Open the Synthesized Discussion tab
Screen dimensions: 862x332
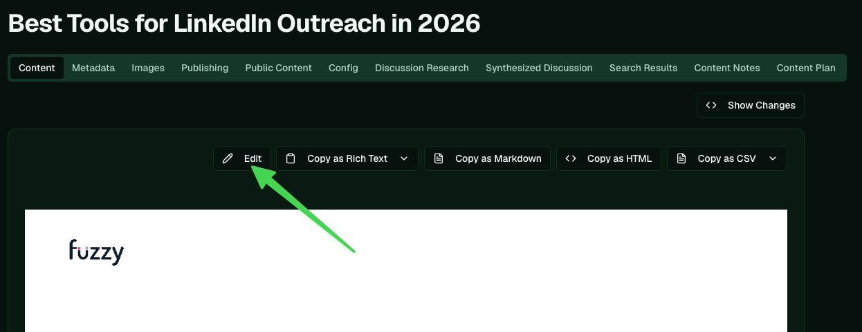[539, 68]
